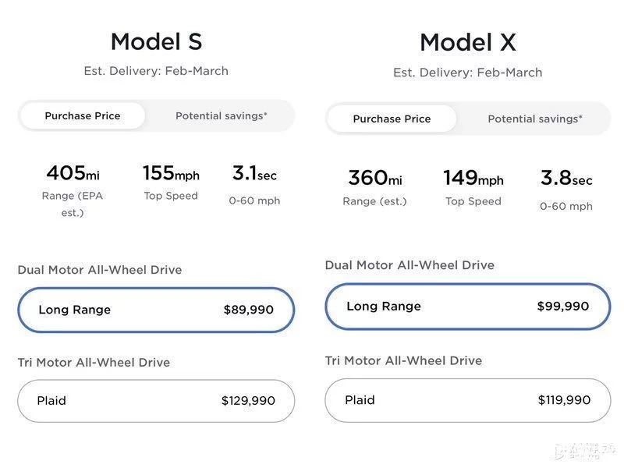Click the 360mi range figure
This screenshot has width=624, height=468.
tap(374, 179)
